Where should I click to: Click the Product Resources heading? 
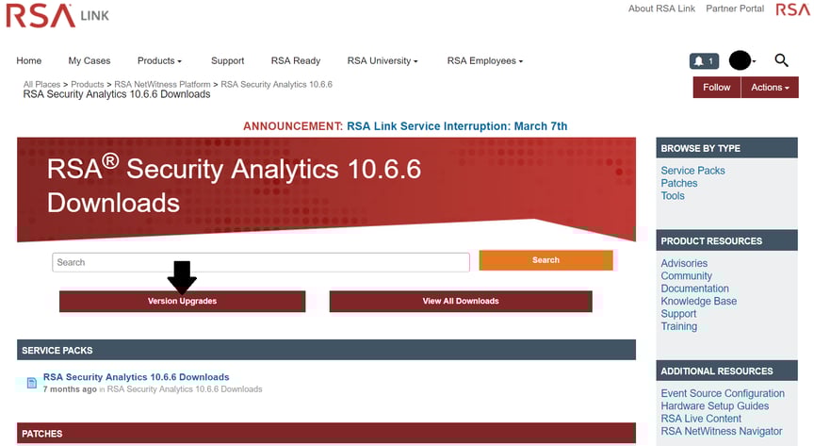[x=726, y=240]
